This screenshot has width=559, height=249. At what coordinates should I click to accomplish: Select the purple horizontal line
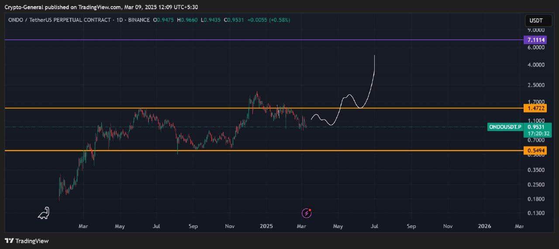coord(262,40)
